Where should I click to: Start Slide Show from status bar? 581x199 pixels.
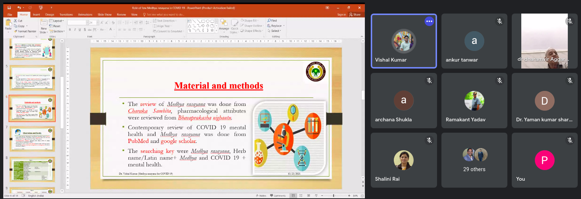point(316,196)
